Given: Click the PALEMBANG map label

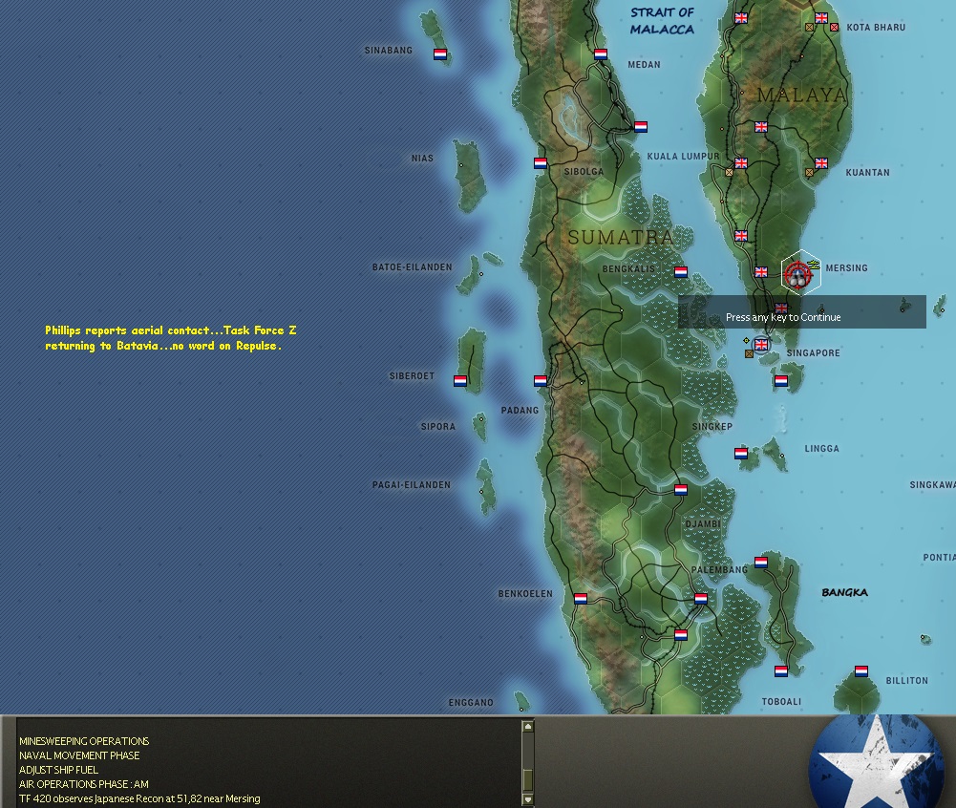Looking at the screenshot, I should click(719, 570).
